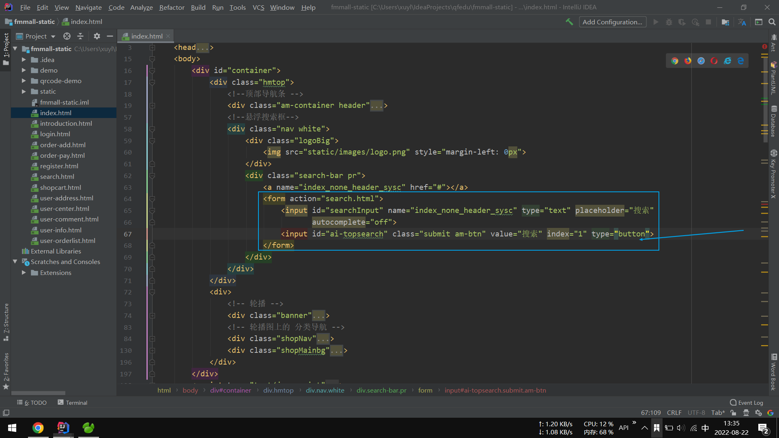The height and width of the screenshot is (438, 779).
Task: Collapse Scratches and Consoles node
Action: (x=15, y=262)
